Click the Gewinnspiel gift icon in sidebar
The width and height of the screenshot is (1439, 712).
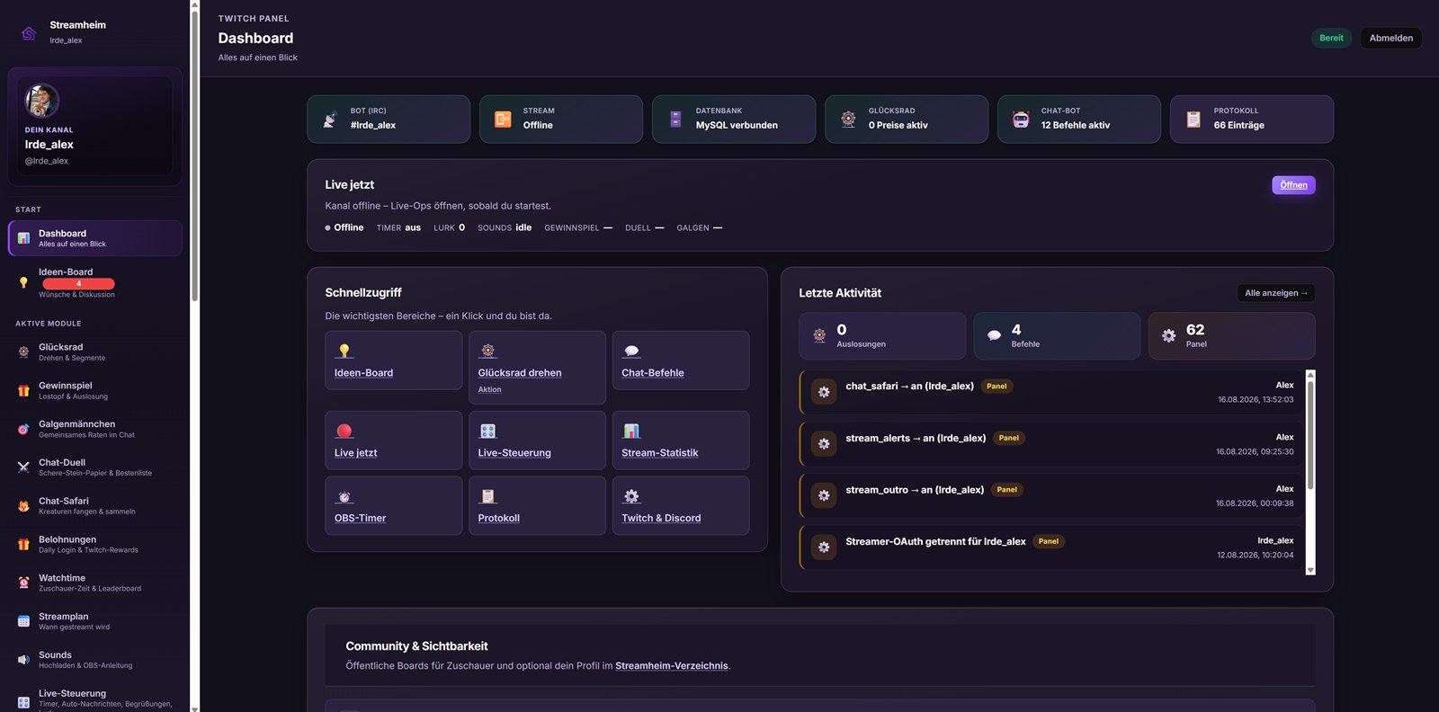coord(23,390)
